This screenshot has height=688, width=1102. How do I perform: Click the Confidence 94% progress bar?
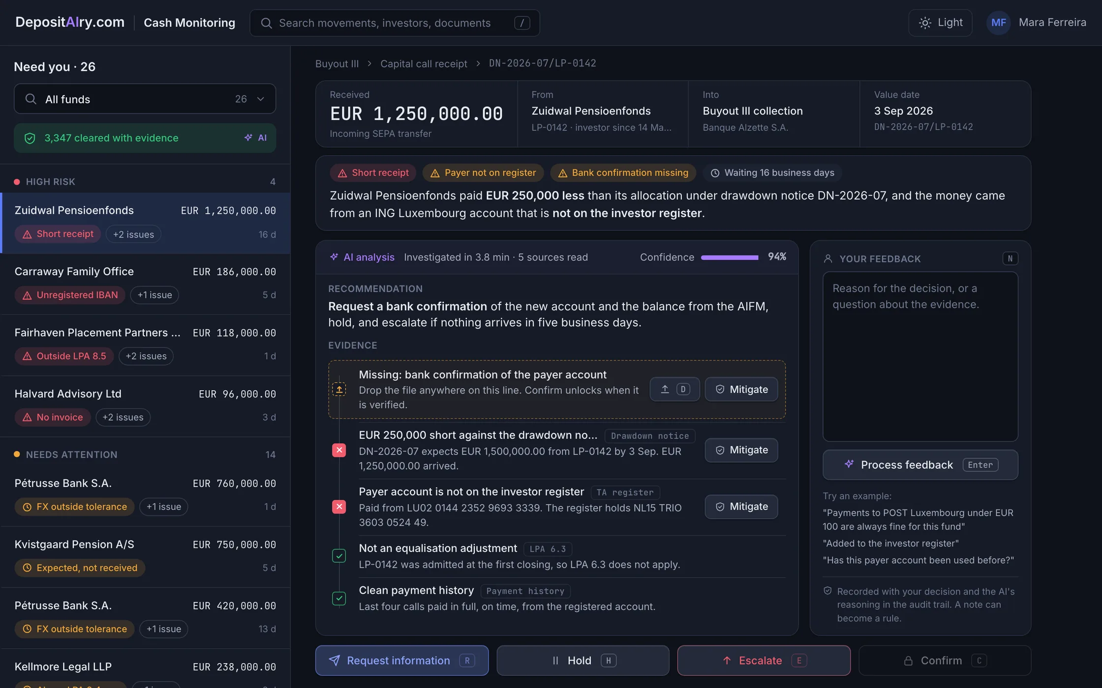(730, 257)
